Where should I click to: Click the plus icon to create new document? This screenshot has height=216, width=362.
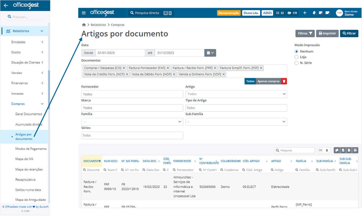pyautogui.click(x=305, y=13)
